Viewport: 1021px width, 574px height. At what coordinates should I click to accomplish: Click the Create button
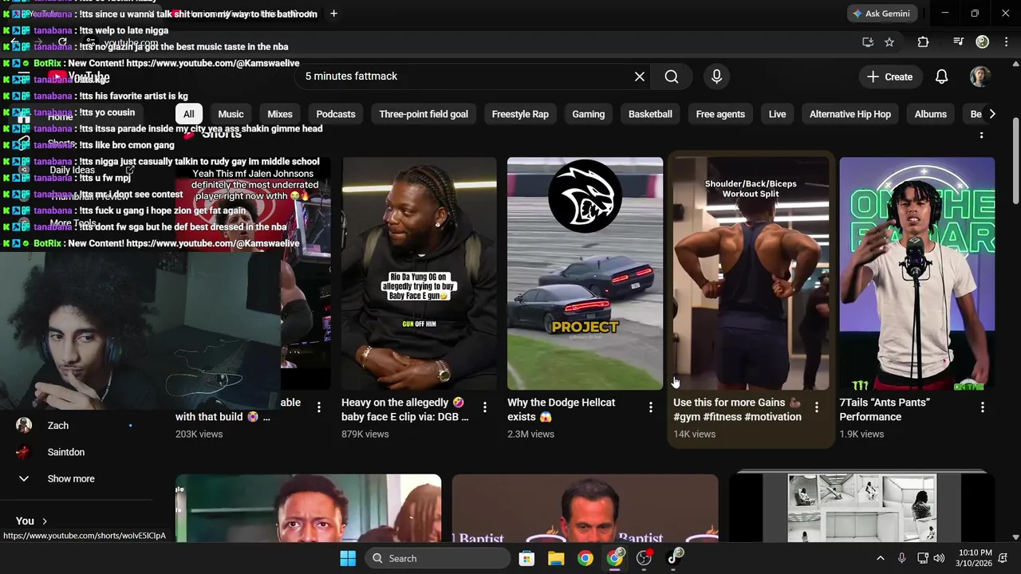point(889,77)
